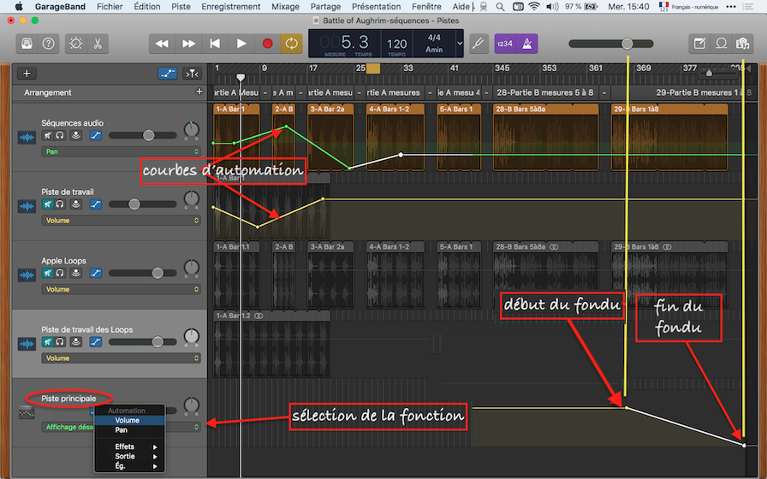
Task: Add arrangement marker with plus button
Action: pos(199,92)
